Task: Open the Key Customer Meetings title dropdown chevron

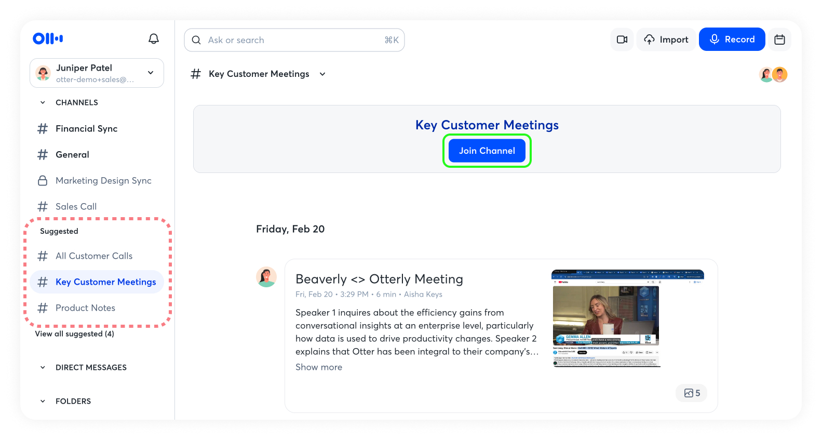Action: click(322, 74)
